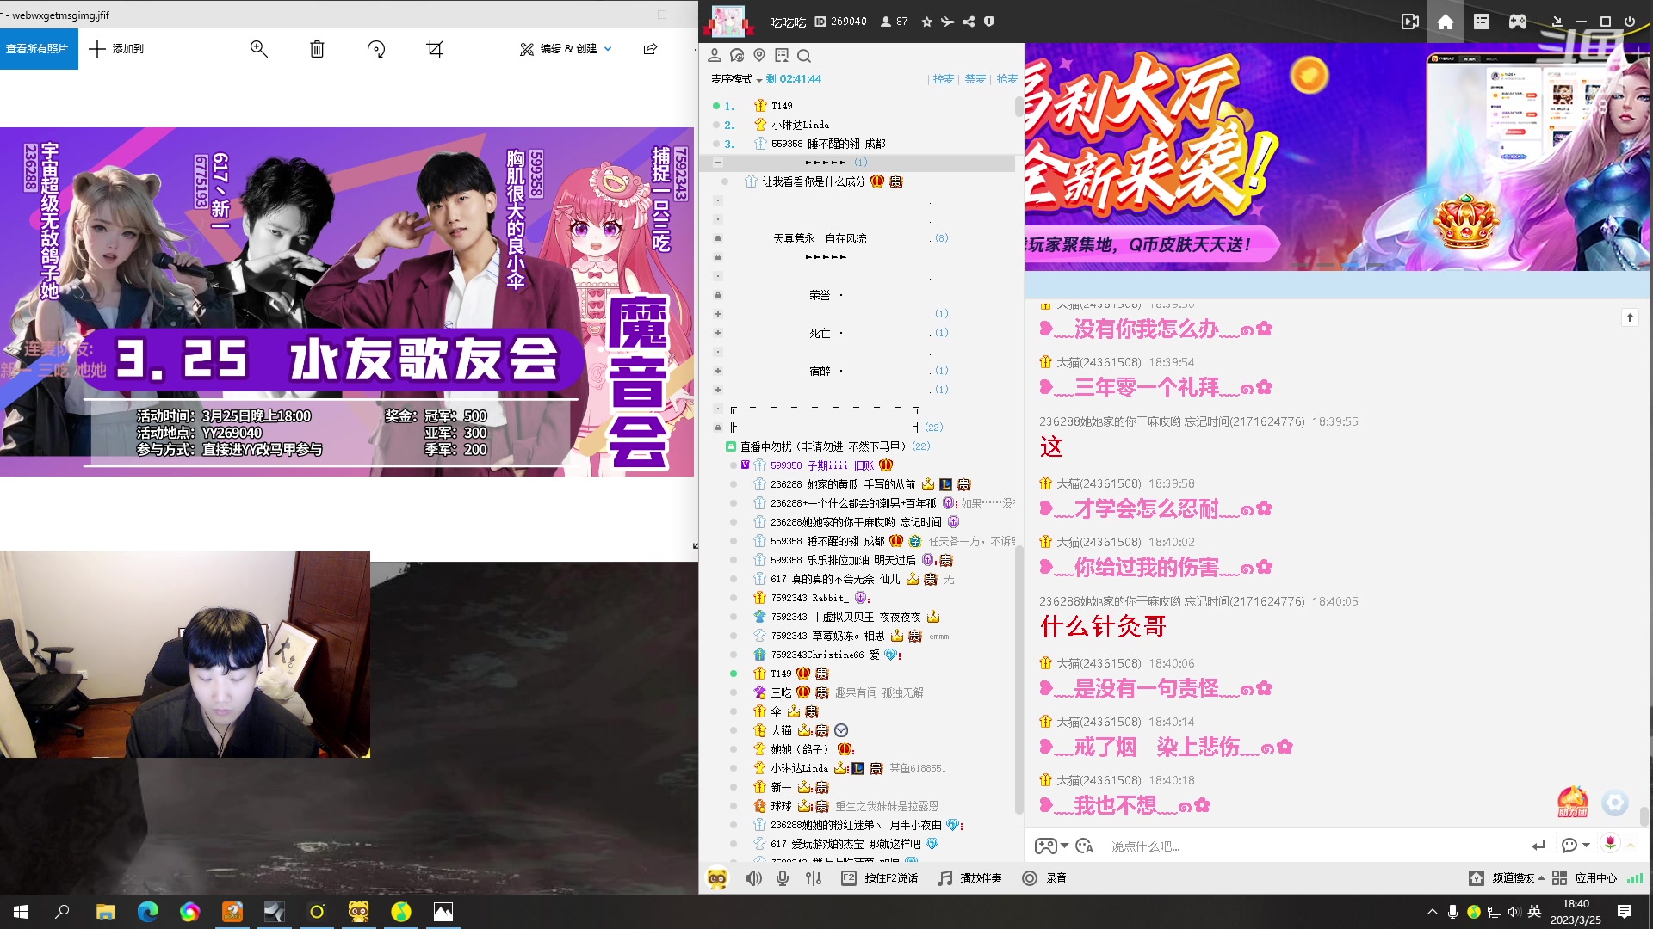
Task: Send message with the enter arrow icon
Action: [x=1539, y=846]
